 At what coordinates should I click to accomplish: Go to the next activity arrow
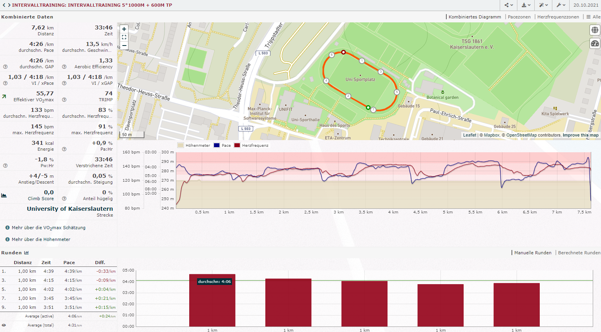[9, 5]
